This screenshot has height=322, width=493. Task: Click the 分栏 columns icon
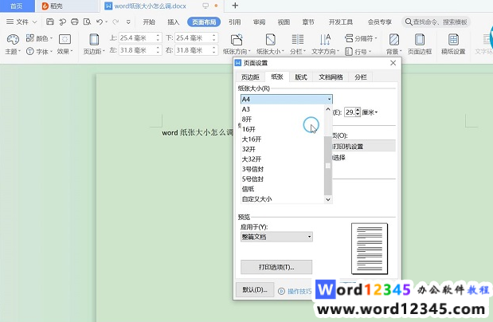tap(297, 40)
